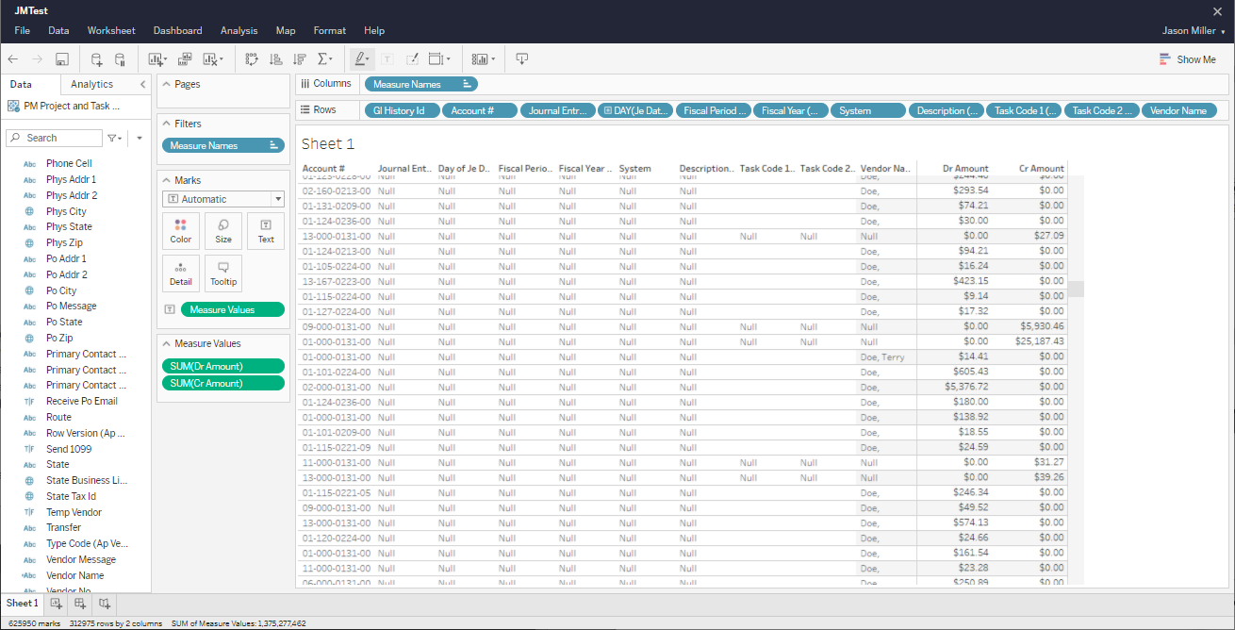Viewport: 1235px width, 630px height.
Task: Click the New Worksheet tab icon at bottom
Action: click(x=57, y=603)
